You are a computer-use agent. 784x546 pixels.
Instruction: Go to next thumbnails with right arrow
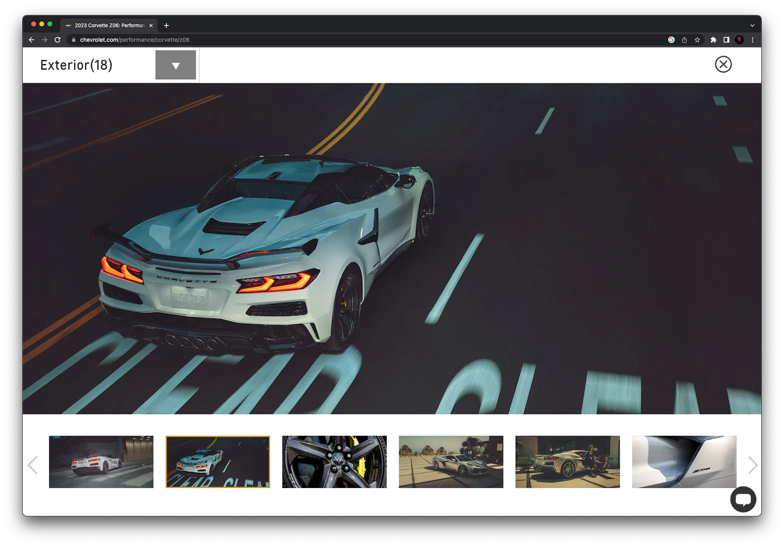753,465
